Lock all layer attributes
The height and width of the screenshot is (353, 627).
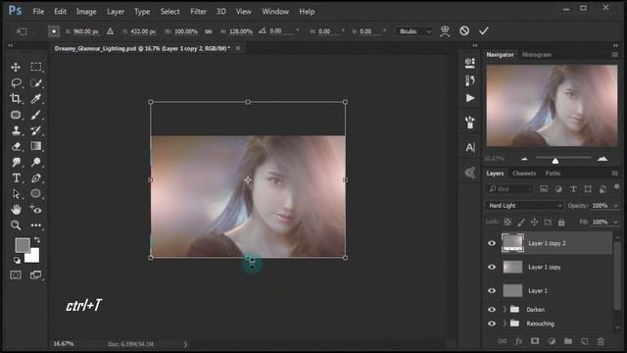(x=561, y=222)
